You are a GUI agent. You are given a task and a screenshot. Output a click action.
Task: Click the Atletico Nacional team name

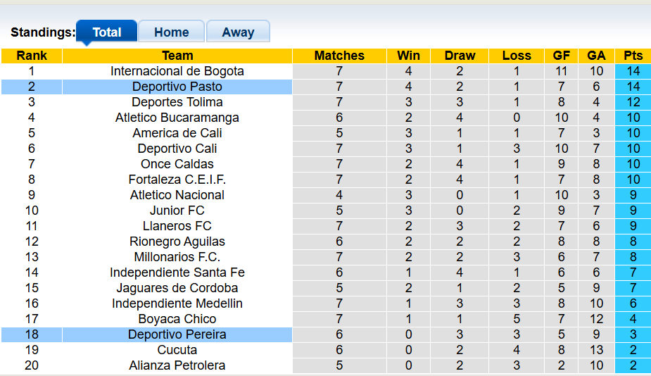pyautogui.click(x=177, y=195)
